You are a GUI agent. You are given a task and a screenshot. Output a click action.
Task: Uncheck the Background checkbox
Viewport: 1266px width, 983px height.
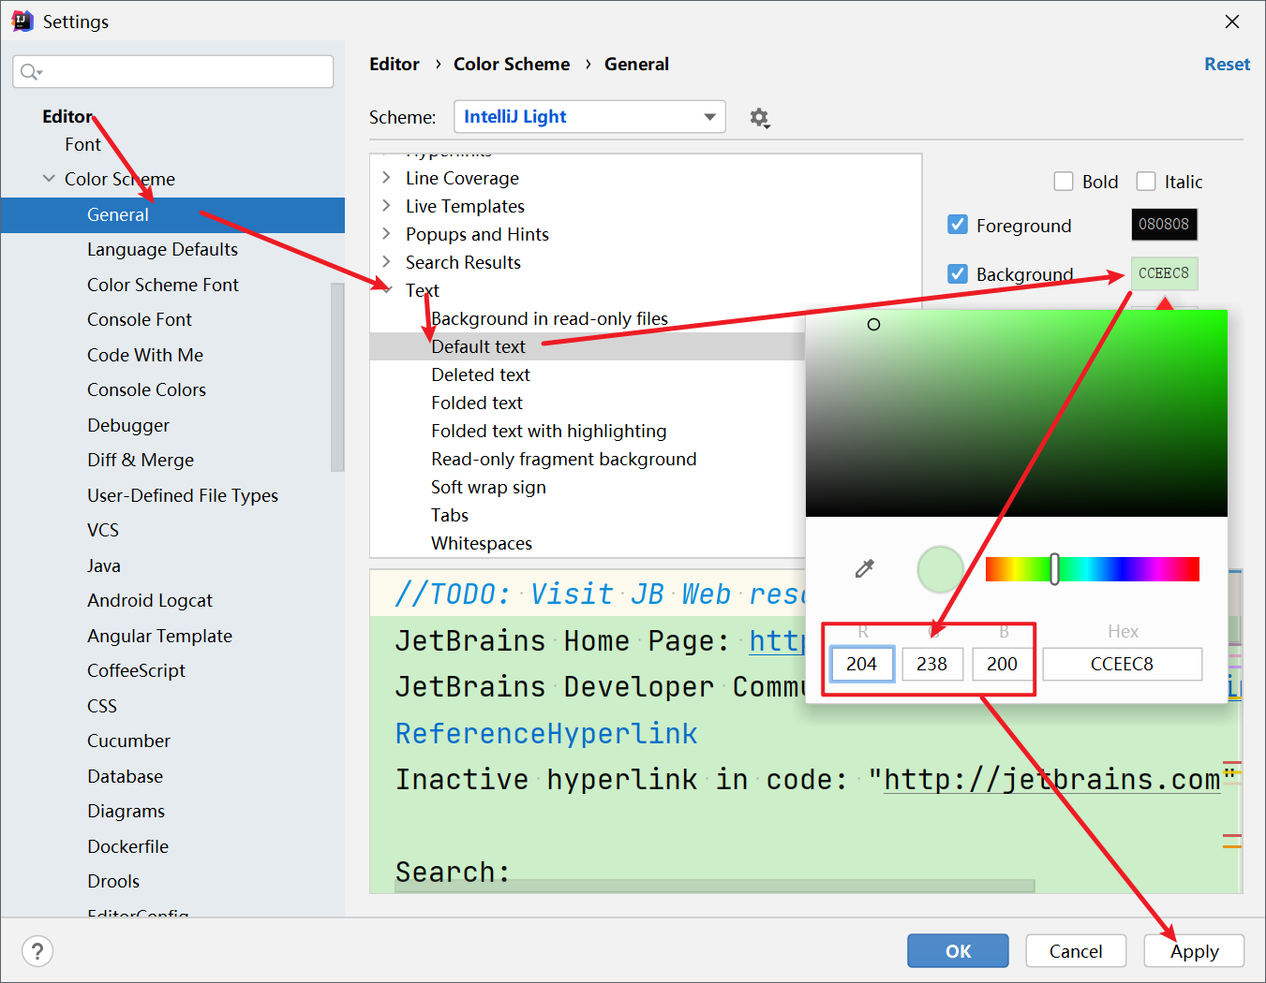(x=958, y=273)
